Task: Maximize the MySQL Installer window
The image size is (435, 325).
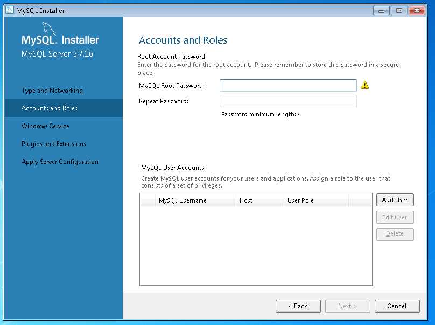Action: [x=399, y=11]
